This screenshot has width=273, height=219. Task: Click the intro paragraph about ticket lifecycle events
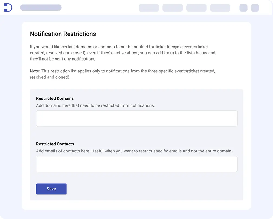pyautogui.click(x=122, y=53)
